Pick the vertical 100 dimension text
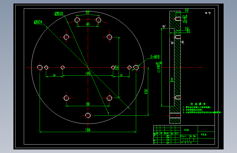237x153 pixels. tap(146, 91)
